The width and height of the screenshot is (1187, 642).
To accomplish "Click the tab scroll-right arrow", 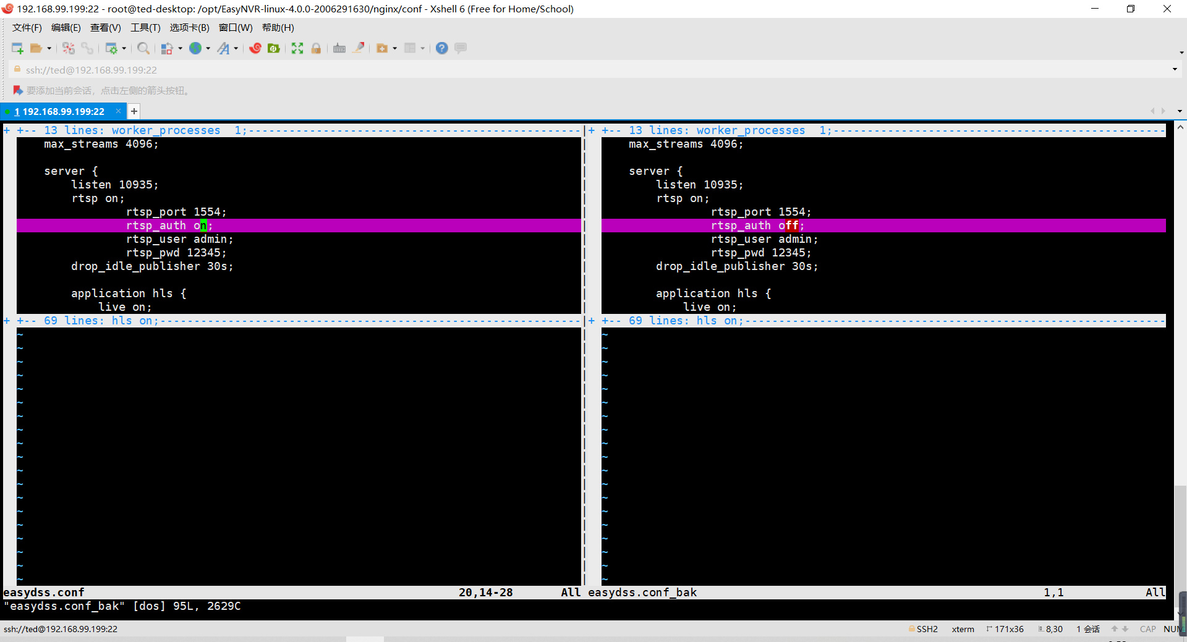I will coord(1164,111).
